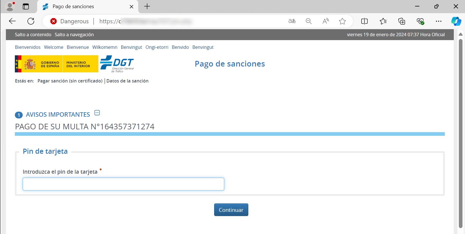Image resolution: width=465 pixels, height=234 pixels.
Task: Open Browser essentials heart icon
Action: coord(420,21)
